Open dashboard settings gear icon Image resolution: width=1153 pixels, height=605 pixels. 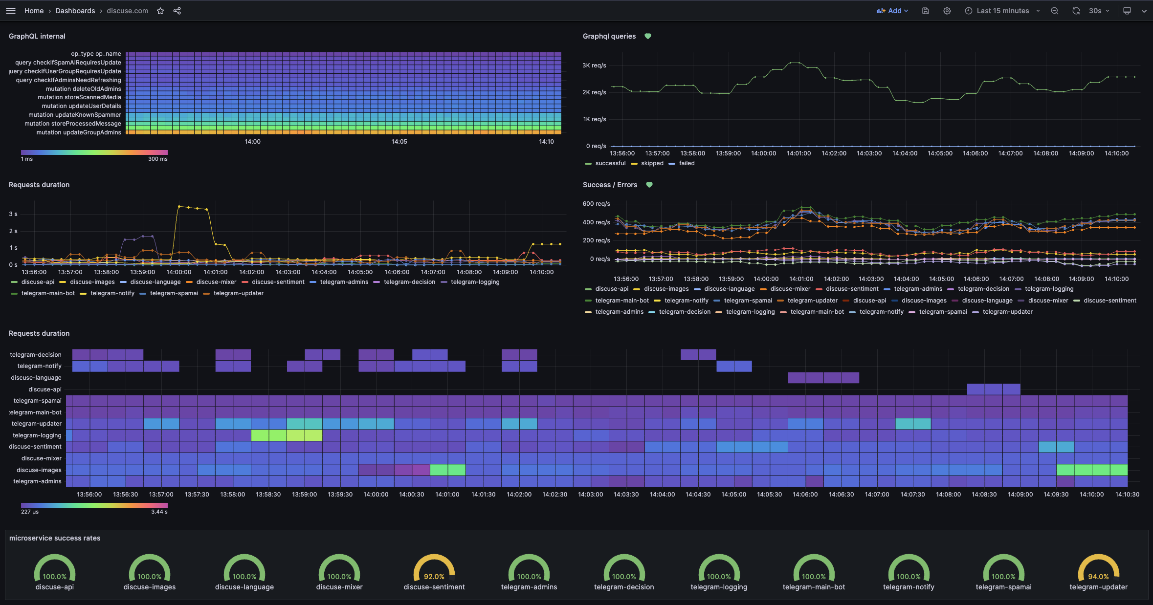click(x=947, y=11)
